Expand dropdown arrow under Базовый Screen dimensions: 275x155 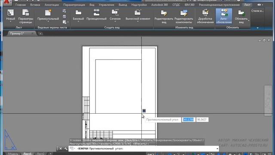tap(78, 22)
